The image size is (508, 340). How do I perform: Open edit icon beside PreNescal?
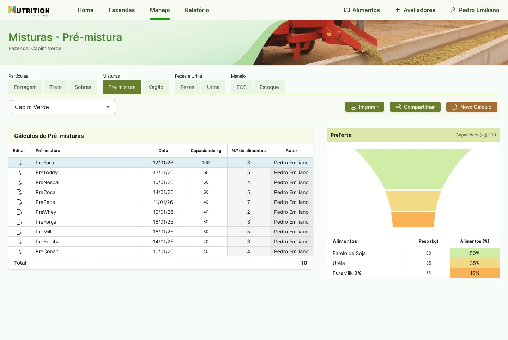(19, 182)
